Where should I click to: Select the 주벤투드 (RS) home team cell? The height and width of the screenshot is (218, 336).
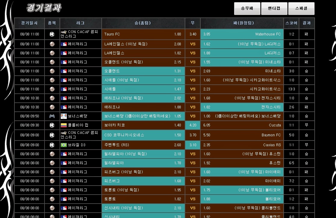(x=143, y=145)
